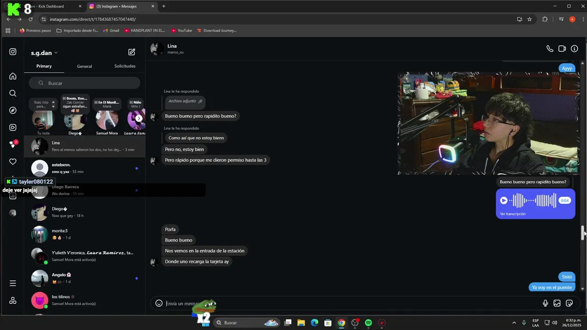This screenshot has width=587, height=330.
Task: Open Primeros pasos bookmark
Action: pyautogui.click(x=35, y=30)
